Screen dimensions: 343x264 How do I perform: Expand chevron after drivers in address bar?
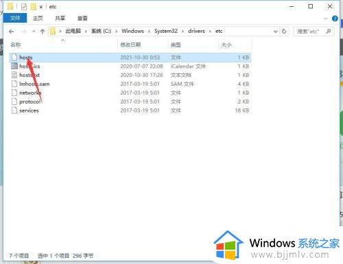click(x=210, y=32)
